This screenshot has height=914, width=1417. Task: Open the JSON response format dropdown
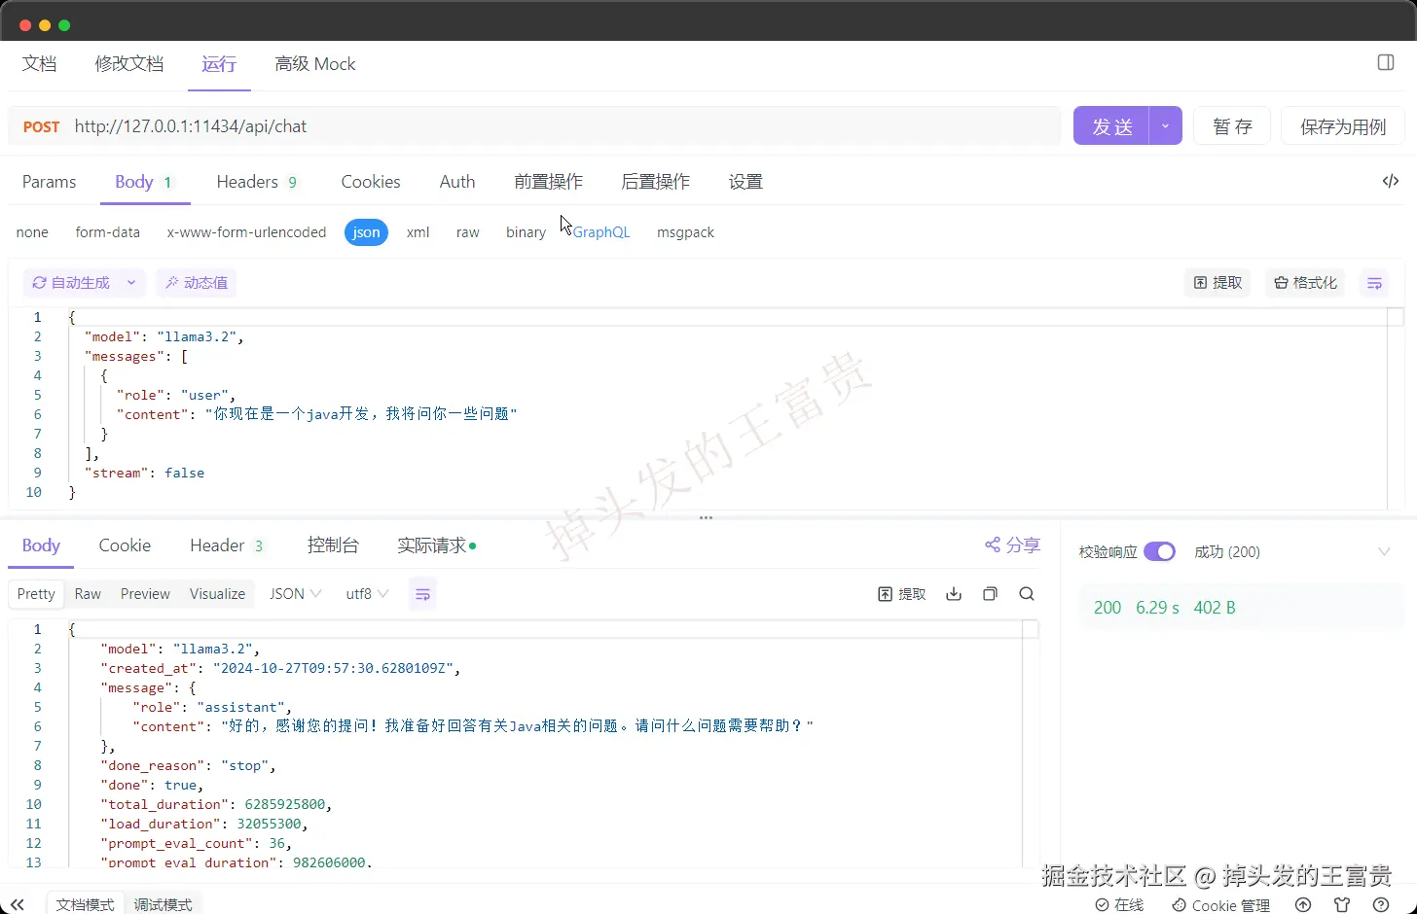point(296,594)
